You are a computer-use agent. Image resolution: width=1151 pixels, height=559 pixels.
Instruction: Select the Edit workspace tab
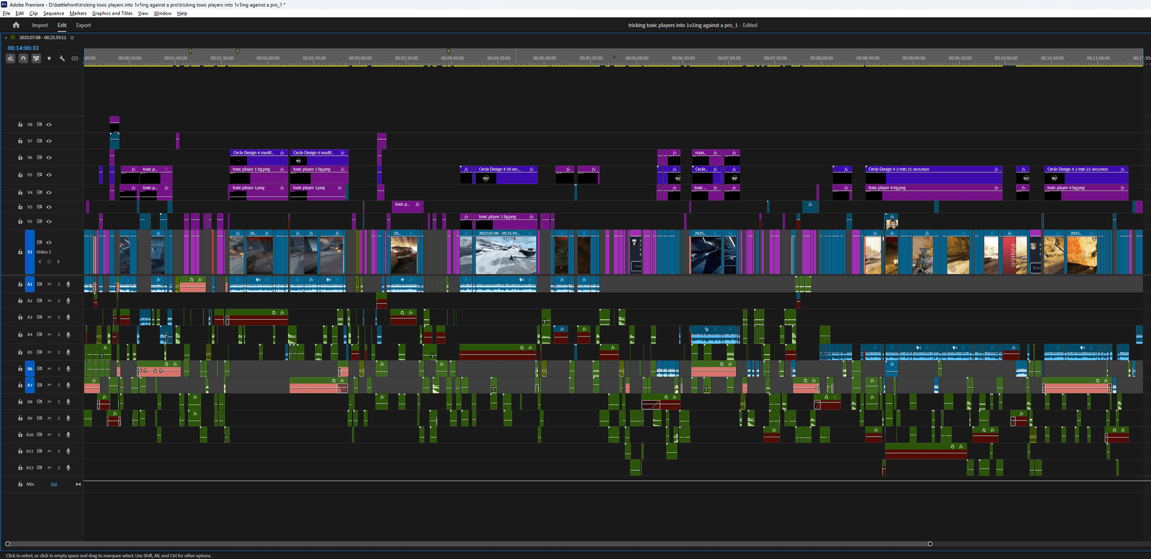pos(62,25)
